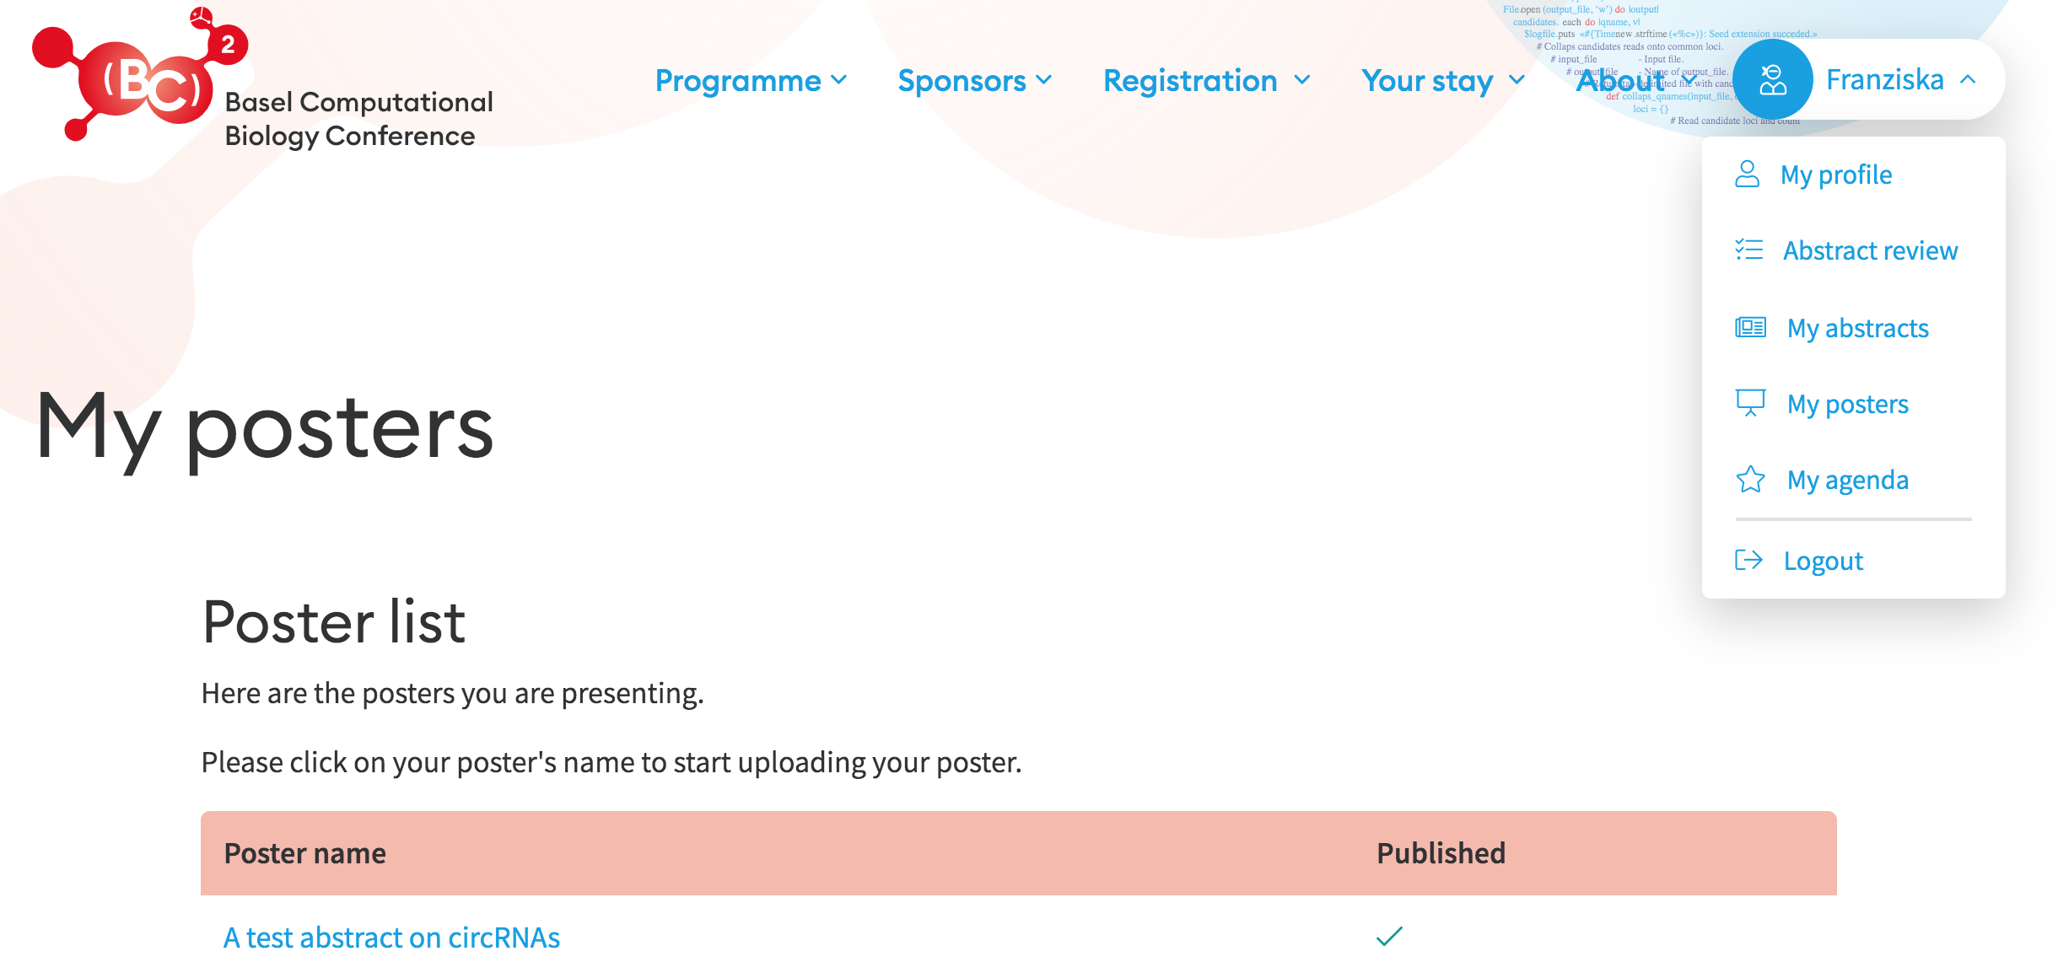This screenshot has width=2058, height=978.
Task: Open the 'A test abstract on circRNAs' poster link
Action: click(x=391, y=938)
